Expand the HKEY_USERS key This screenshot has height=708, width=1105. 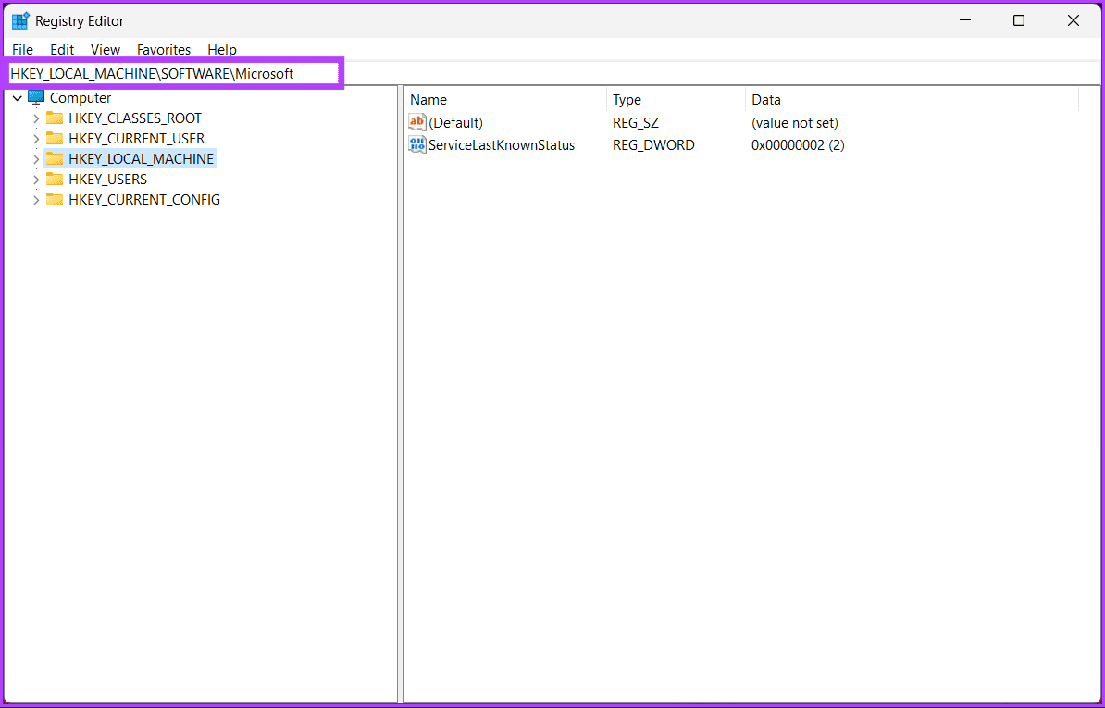pyautogui.click(x=36, y=180)
